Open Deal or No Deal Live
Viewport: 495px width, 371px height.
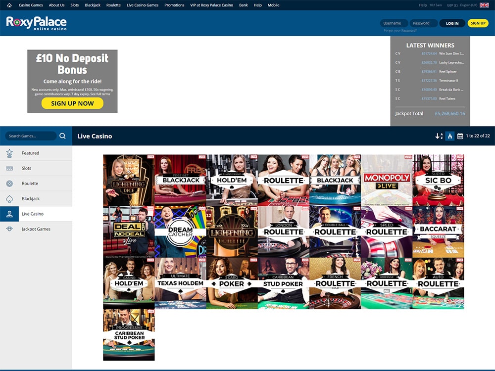point(129,232)
